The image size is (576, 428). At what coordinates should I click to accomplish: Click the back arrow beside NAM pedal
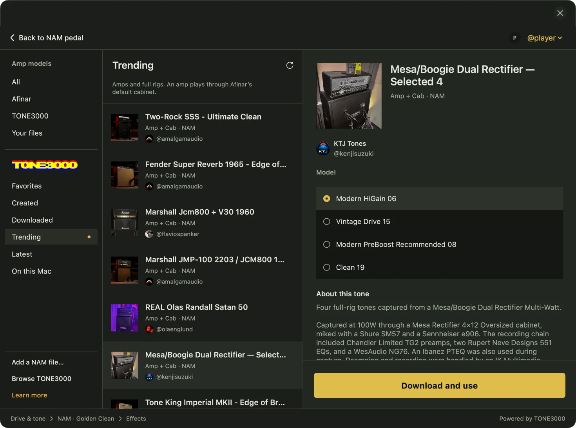tap(12, 38)
